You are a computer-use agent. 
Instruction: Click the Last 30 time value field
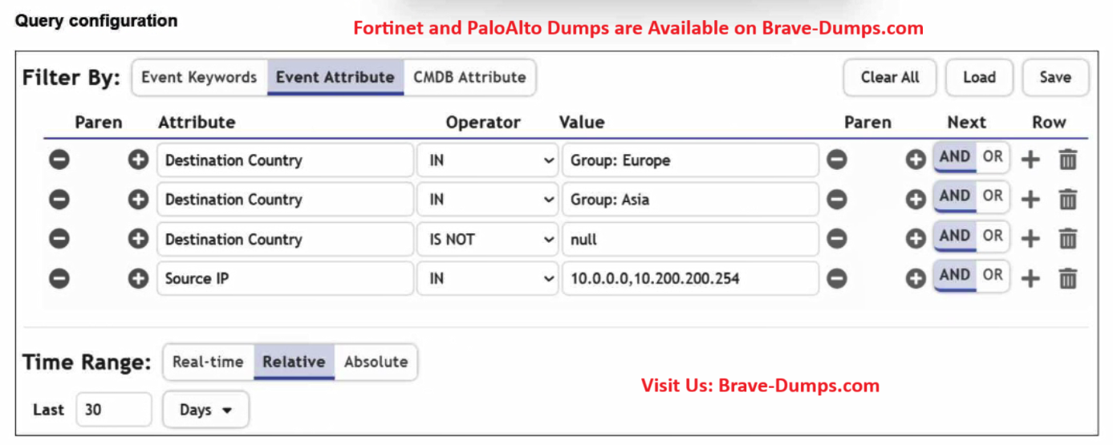[x=113, y=410]
